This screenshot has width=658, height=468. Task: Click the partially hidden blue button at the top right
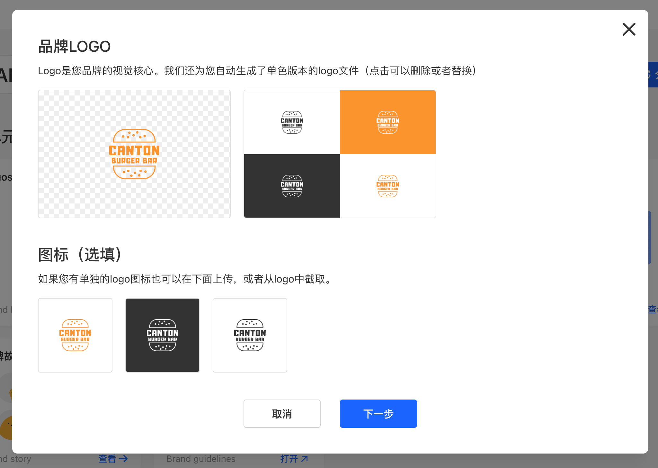[653, 75]
